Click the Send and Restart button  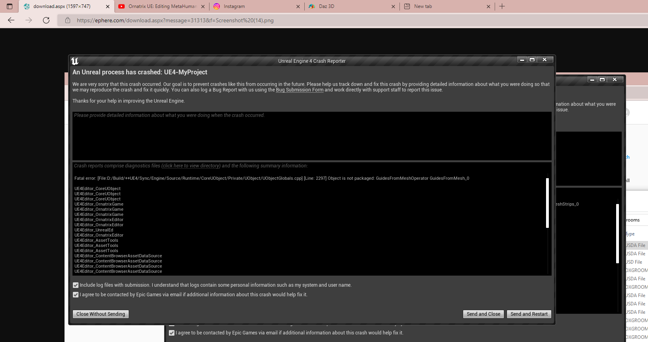point(529,314)
